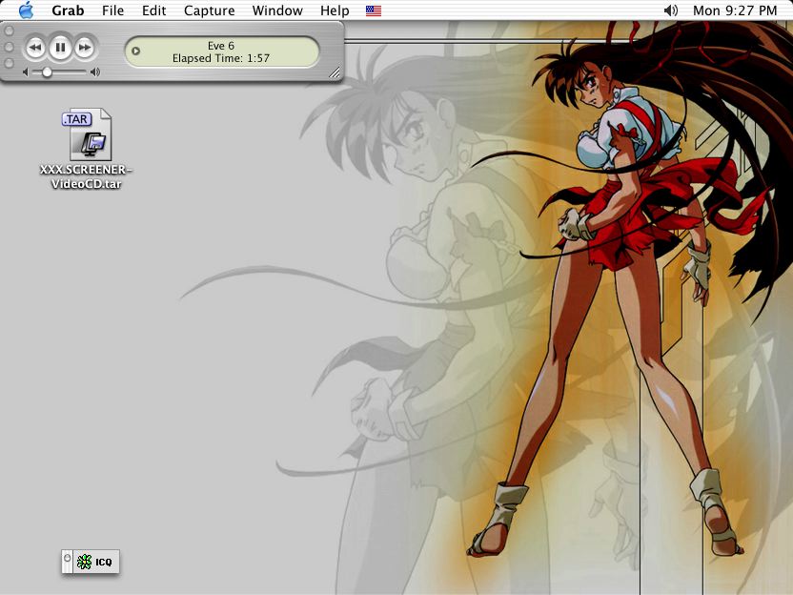Viewport: 793px width, 595px height.
Task: Click the ICQ tile's small round handle
Action: (68, 558)
